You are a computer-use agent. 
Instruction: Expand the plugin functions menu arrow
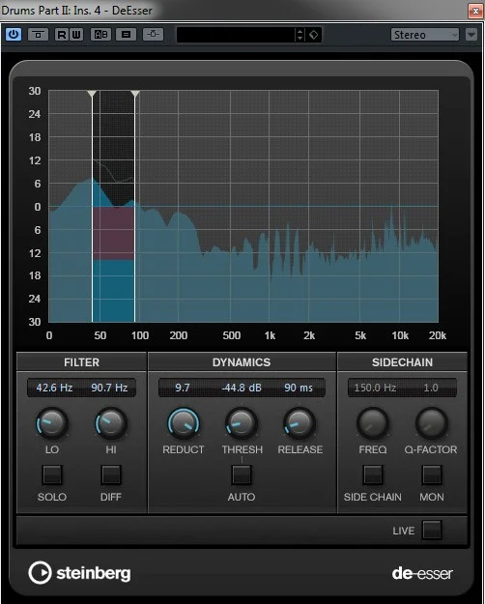[x=471, y=35]
